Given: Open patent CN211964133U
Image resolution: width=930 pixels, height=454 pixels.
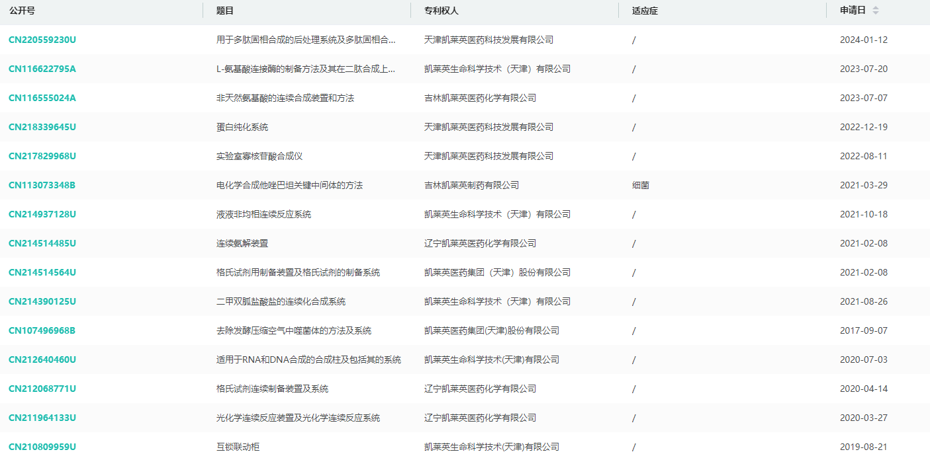Looking at the screenshot, I should tap(42, 418).
